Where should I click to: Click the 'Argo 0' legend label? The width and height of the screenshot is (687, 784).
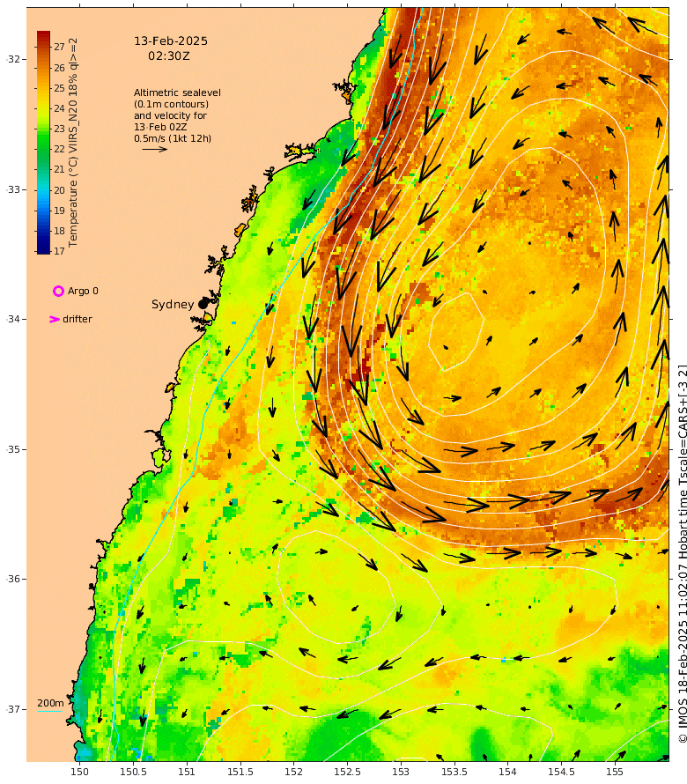tap(83, 291)
